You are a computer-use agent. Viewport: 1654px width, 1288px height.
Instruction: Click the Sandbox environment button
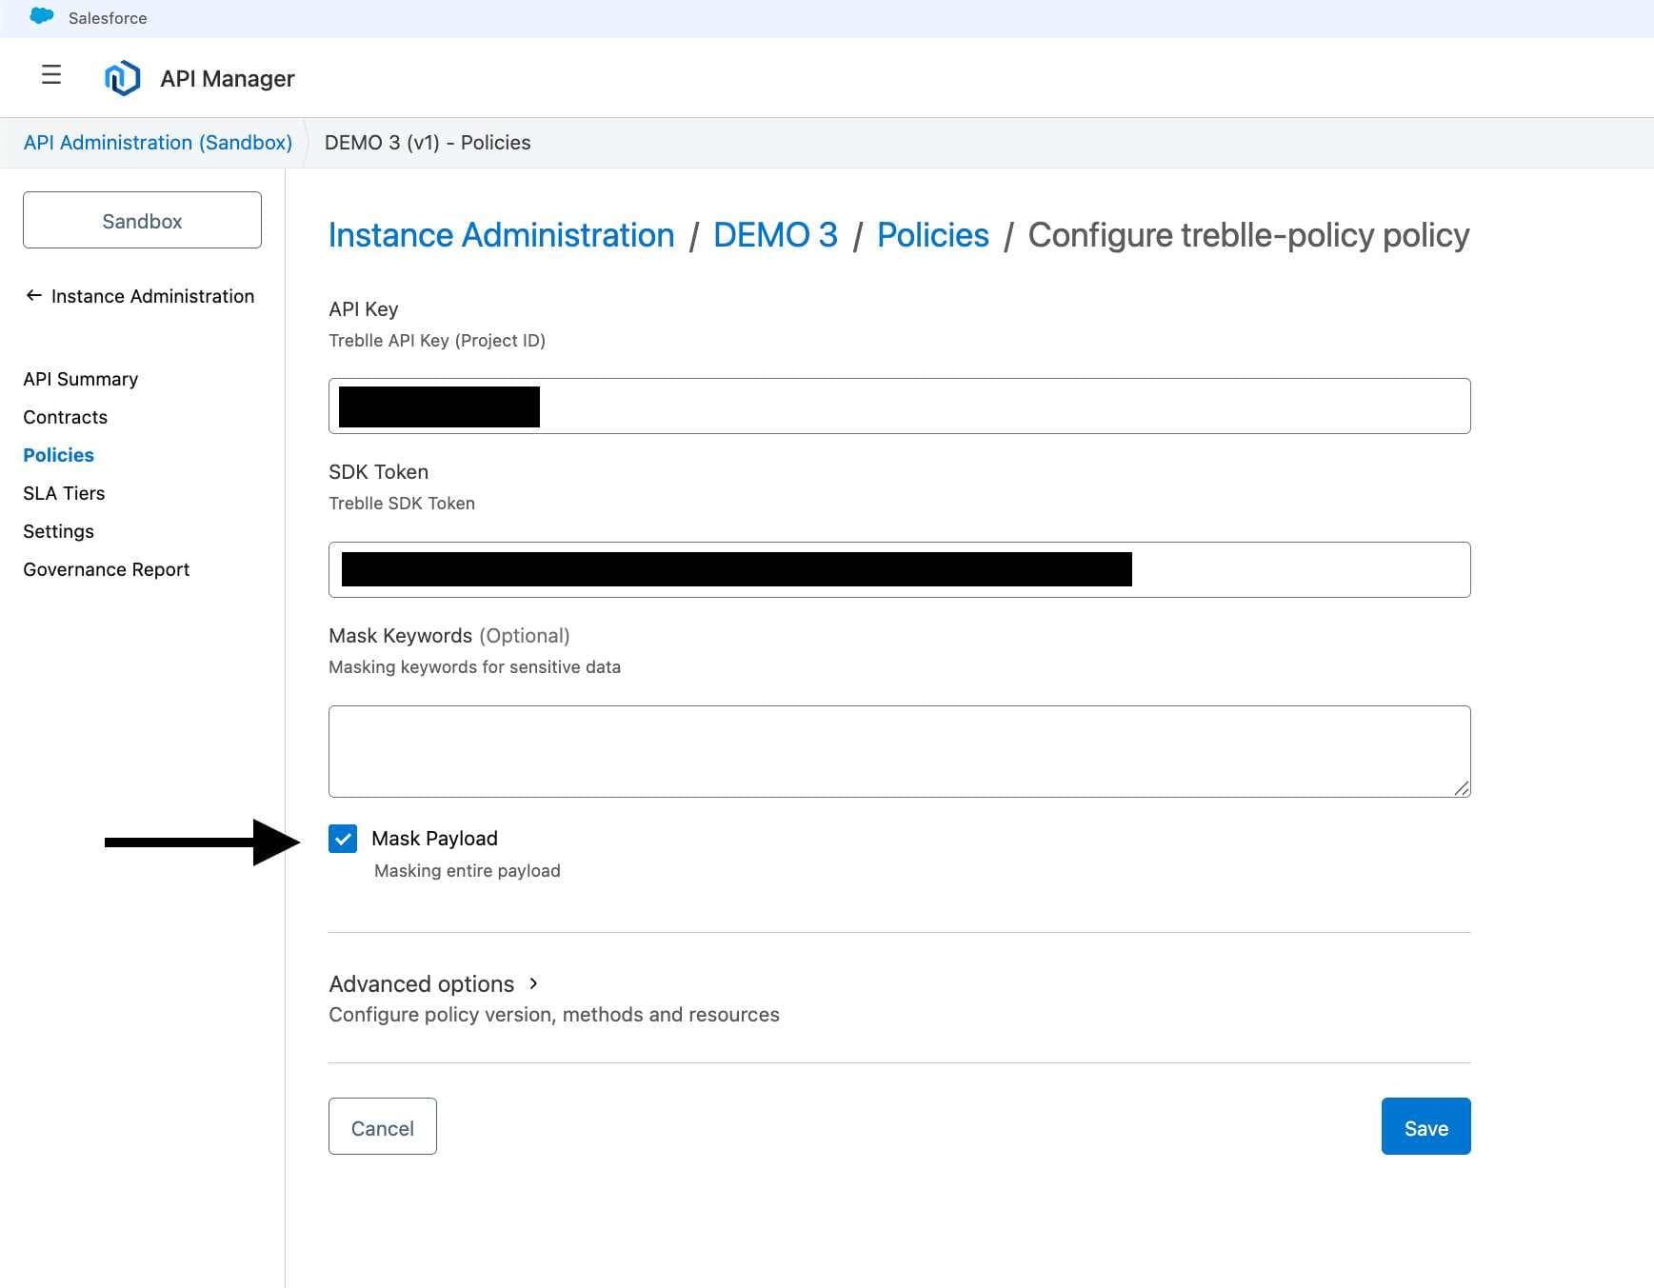click(x=141, y=220)
